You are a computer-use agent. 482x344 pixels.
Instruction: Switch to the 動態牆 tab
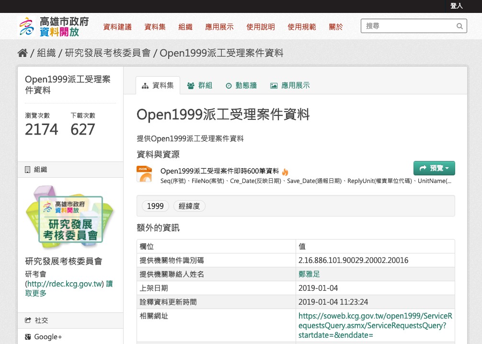coord(241,85)
